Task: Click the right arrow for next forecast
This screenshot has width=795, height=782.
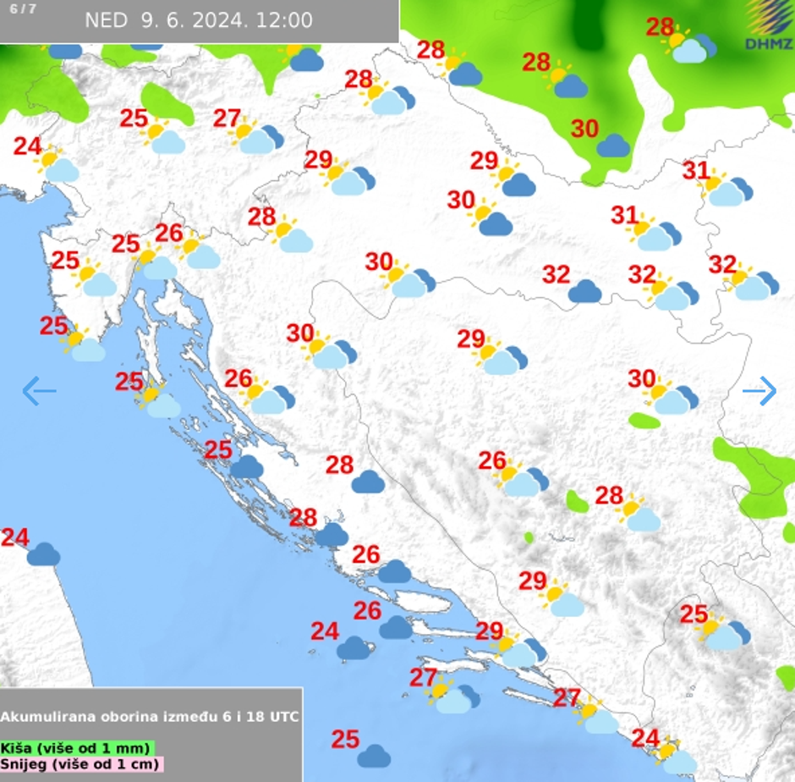Action: pyautogui.click(x=759, y=390)
